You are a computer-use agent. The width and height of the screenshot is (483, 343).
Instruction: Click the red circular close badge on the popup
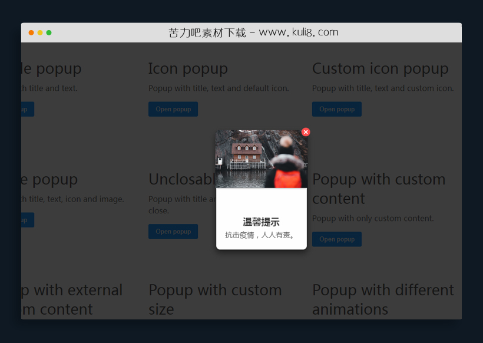click(x=306, y=132)
